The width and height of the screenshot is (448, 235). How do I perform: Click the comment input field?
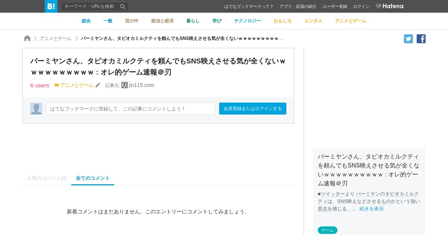131,109
